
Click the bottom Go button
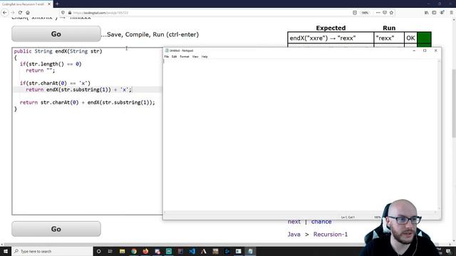(x=56, y=229)
